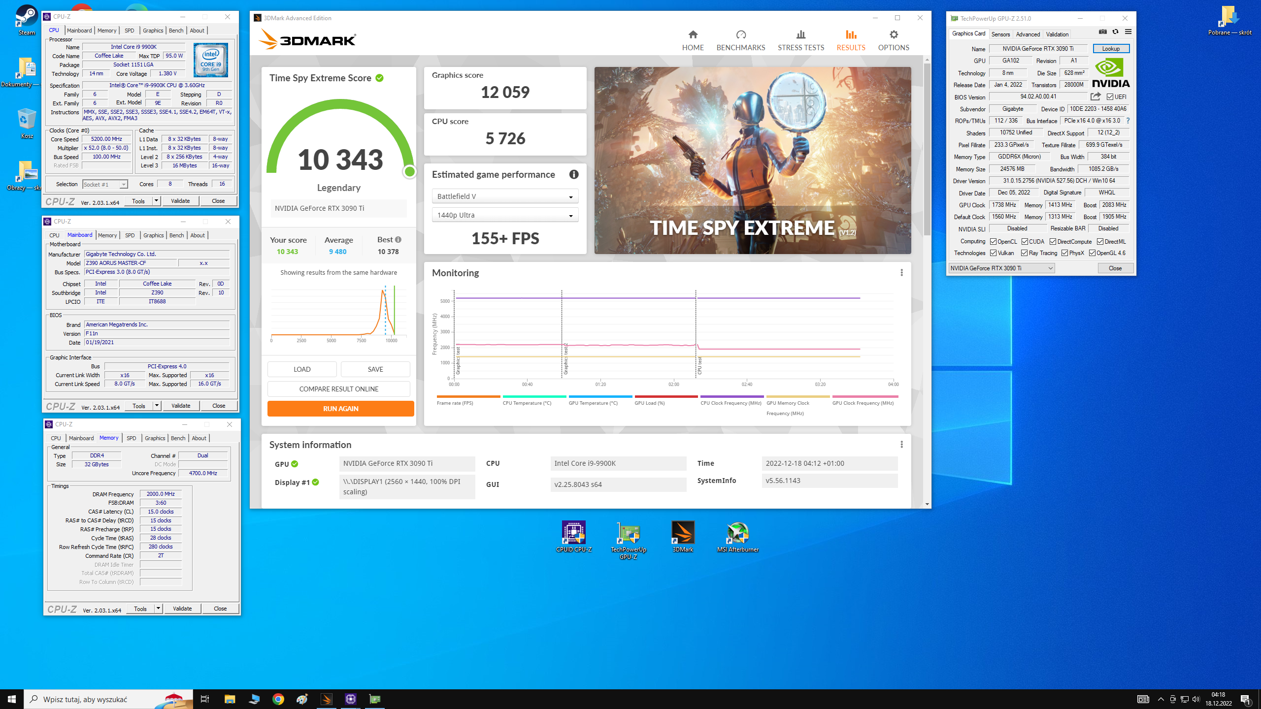Open the Monitoring panel three-dot menu
1261x709 pixels.
[901, 273]
